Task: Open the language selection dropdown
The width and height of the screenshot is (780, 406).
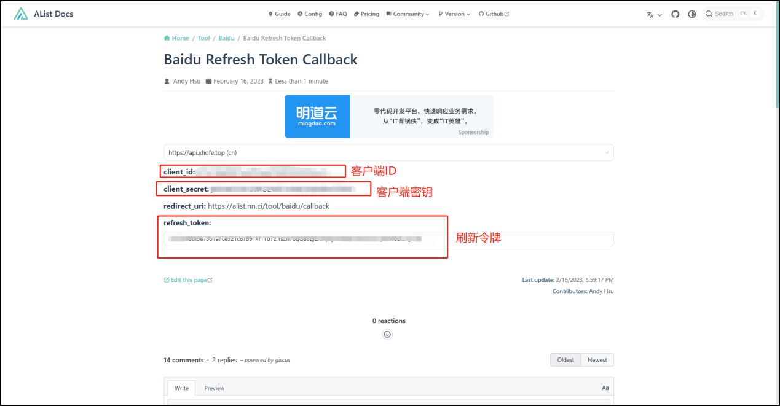Action: click(653, 14)
